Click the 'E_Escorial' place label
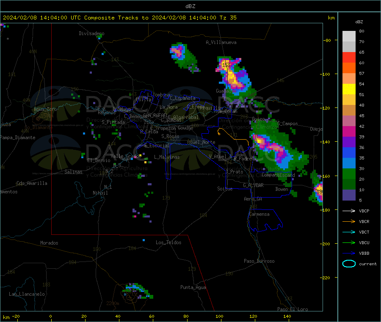Viewport: 381px width, 322px height. (x=157, y=146)
